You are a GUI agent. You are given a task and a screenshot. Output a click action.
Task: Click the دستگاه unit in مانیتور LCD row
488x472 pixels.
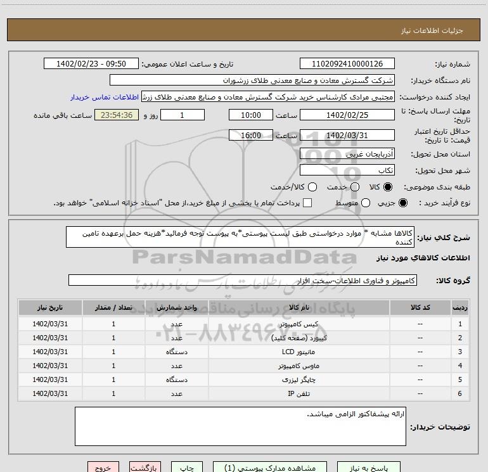(176, 352)
